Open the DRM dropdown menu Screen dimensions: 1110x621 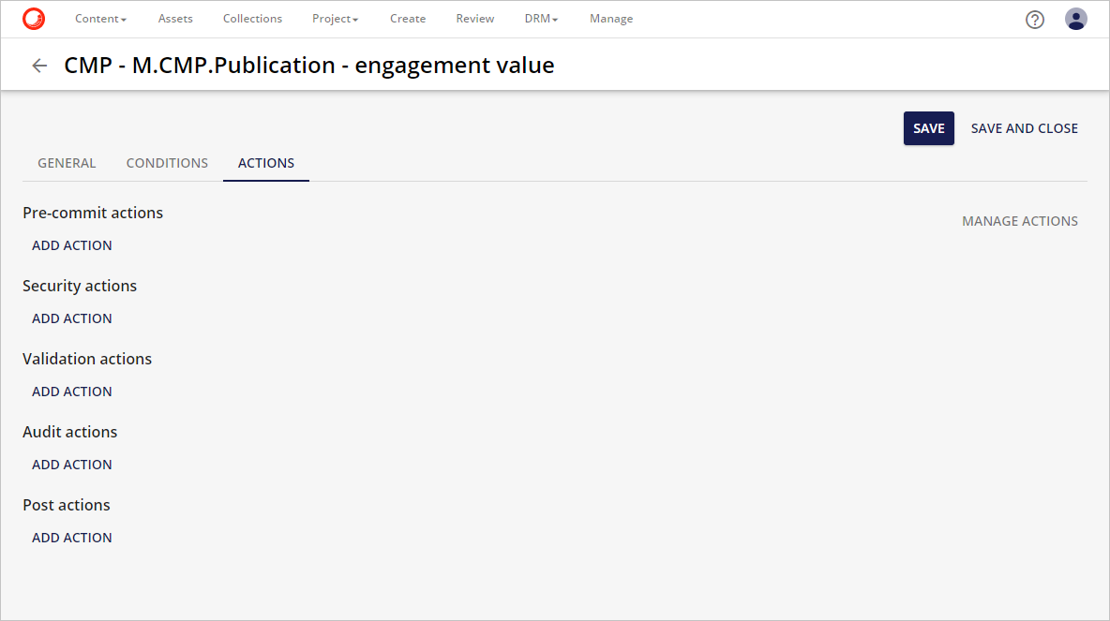tap(541, 18)
